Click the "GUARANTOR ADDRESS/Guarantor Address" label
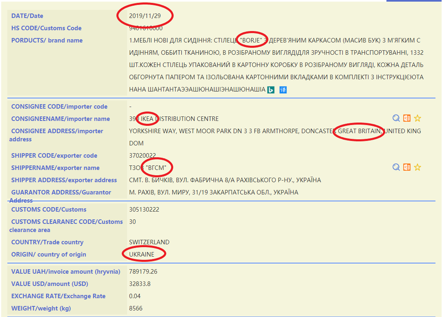The width and height of the screenshot is (442, 317). (x=60, y=196)
